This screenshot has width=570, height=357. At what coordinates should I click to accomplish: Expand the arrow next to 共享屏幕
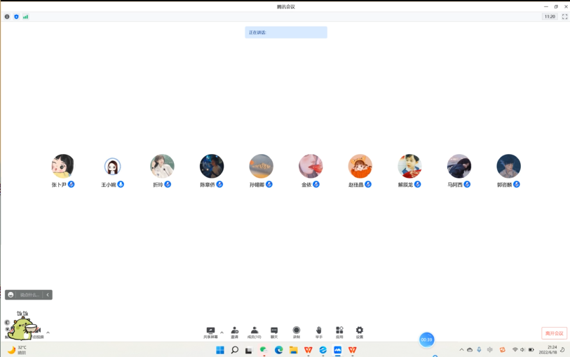tap(222, 332)
